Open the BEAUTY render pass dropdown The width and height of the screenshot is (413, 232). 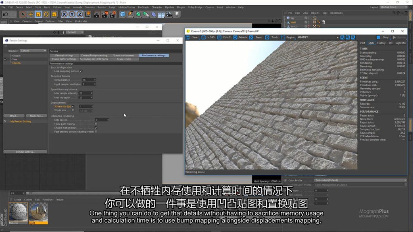[318, 37]
